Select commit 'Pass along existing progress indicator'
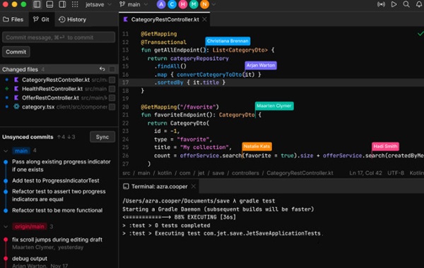Screen dimensions: 424x268 (61, 166)
